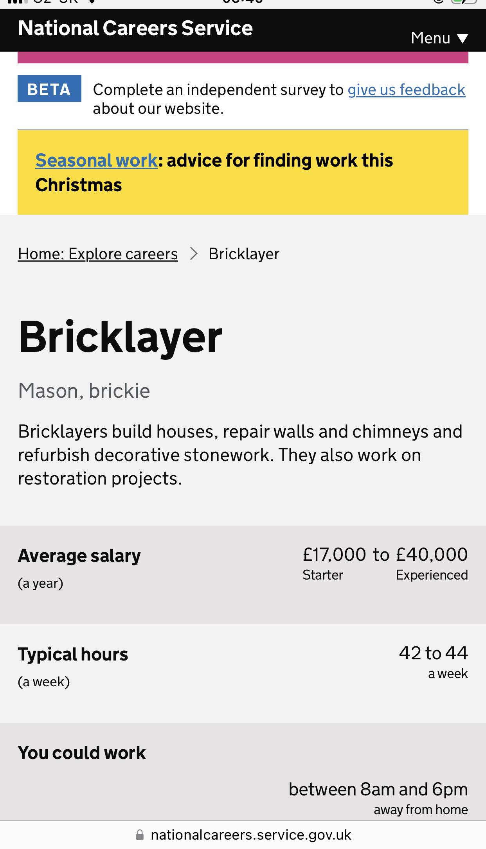Open the Seasonal work link
The height and width of the screenshot is (849, 486).
tap(96, 160)
